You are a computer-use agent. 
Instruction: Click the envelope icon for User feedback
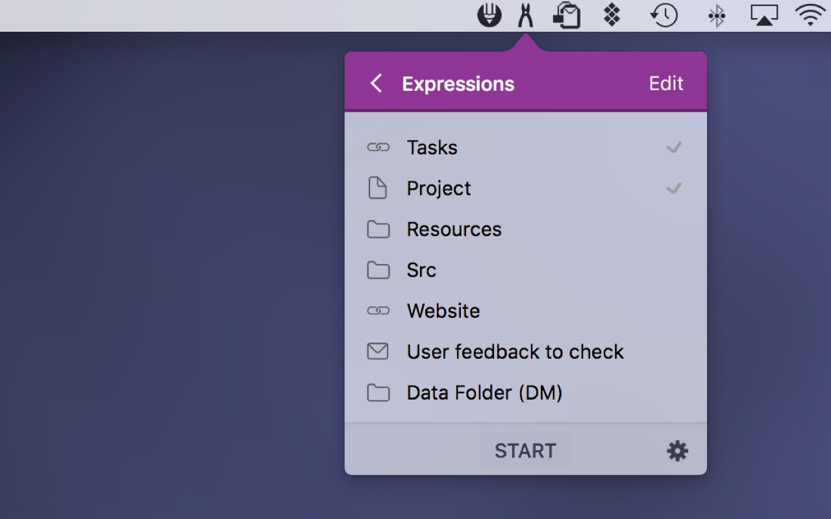click(378, 352)
